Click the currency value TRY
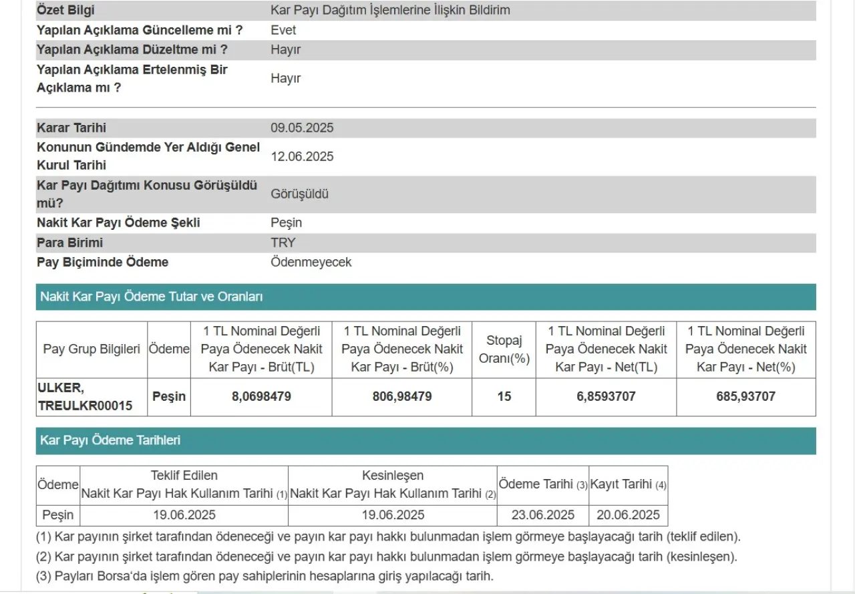 click(283, 243)
